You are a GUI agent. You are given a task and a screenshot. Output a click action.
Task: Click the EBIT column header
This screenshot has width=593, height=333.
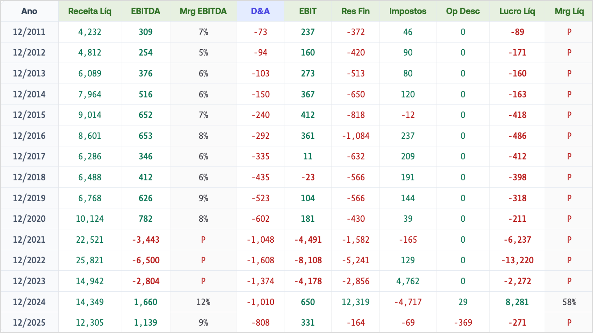tap(308, 11)
